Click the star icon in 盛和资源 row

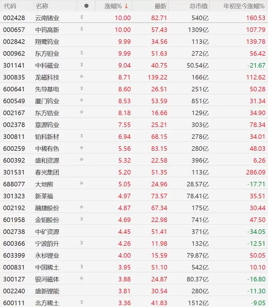point(82,160)
